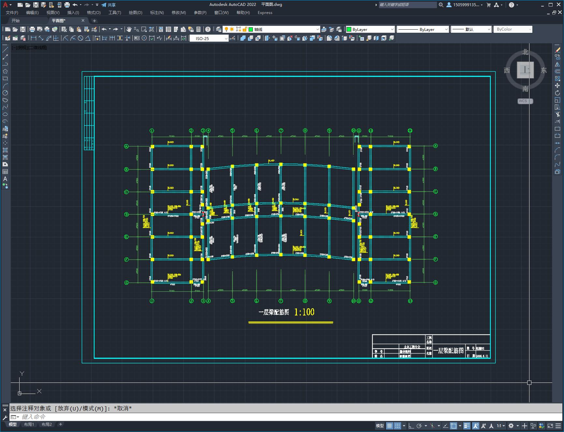Click the Zoom Window tool

coord(144,29)
